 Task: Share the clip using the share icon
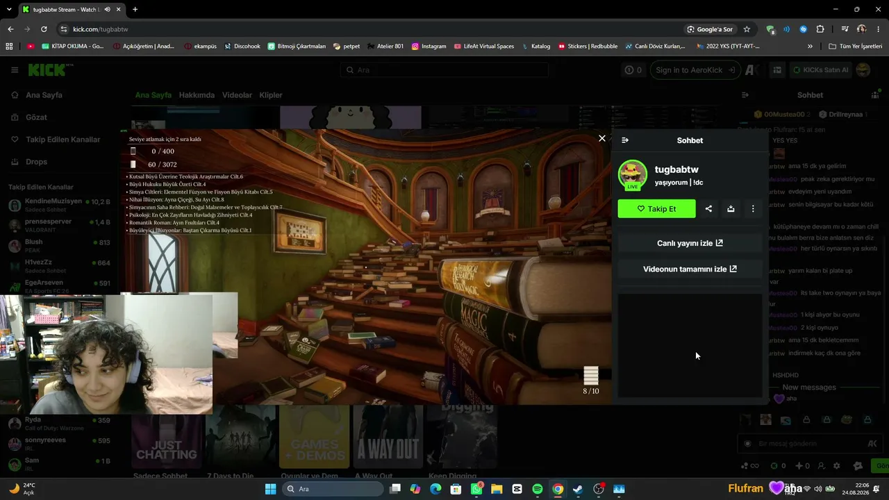(x=708, y=209)
